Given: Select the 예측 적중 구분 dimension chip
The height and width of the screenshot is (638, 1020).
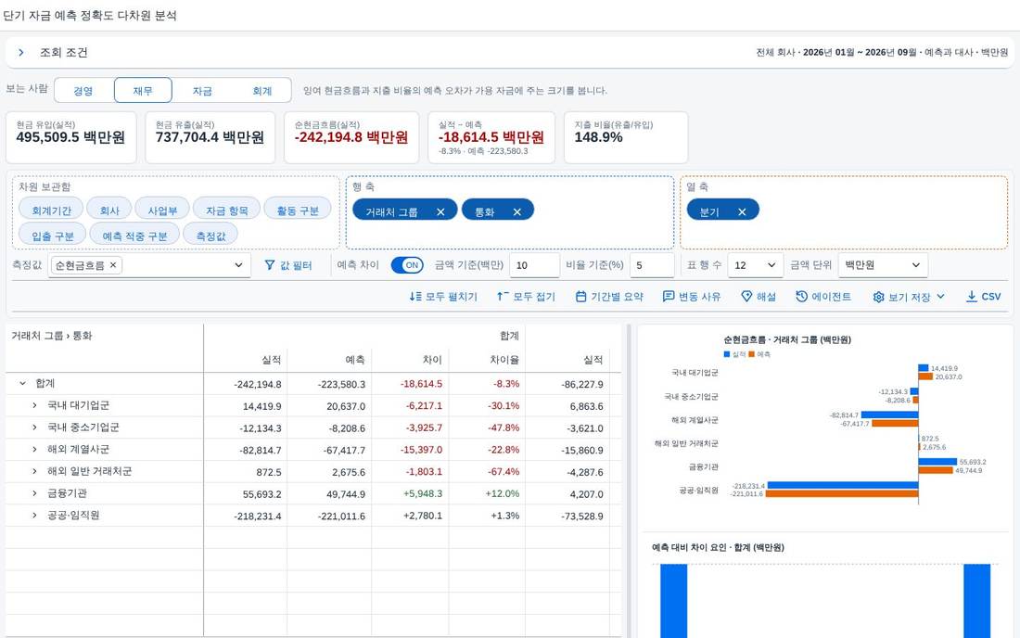Looking at the screenshot, I should [x=134, y=236].
